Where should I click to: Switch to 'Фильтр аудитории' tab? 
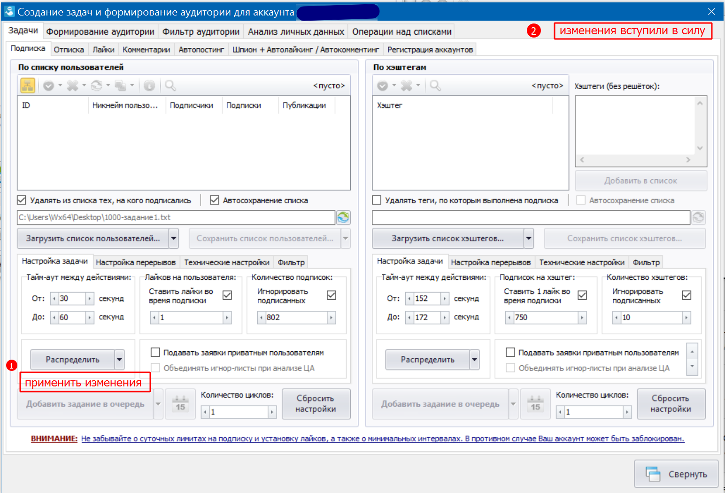(x=201, y=31)
